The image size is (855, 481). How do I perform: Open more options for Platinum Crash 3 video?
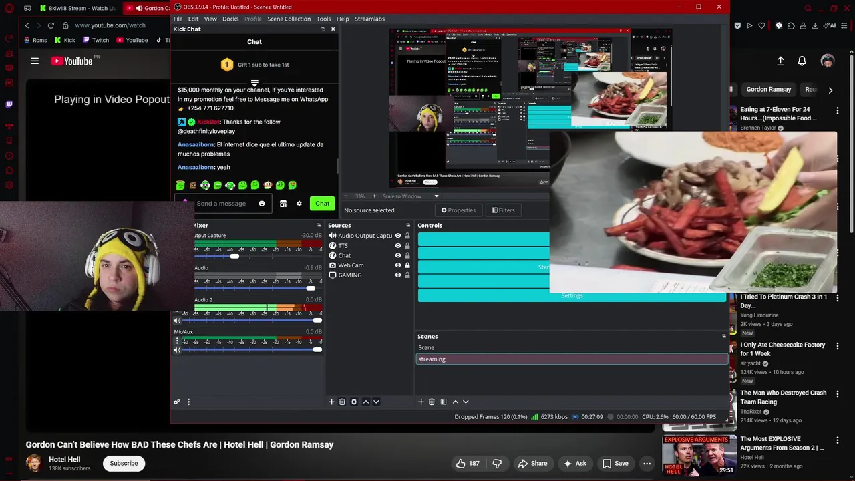837,298
